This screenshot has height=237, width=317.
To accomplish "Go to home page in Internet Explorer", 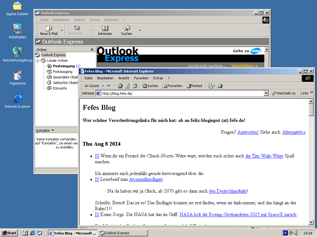I will pos(135,86).
